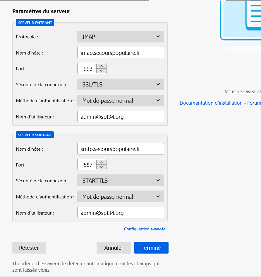Image resolution: width=261 pixels, height=277 pixels.
Task: Open incoming authentication method dropdown
Action: [x=121, y=101]
